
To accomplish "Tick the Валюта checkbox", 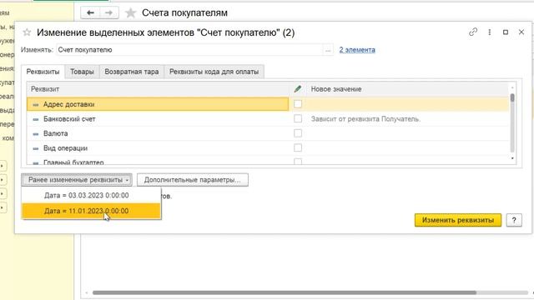I will tap(298, 133).
